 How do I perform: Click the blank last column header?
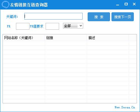[132, 38]
